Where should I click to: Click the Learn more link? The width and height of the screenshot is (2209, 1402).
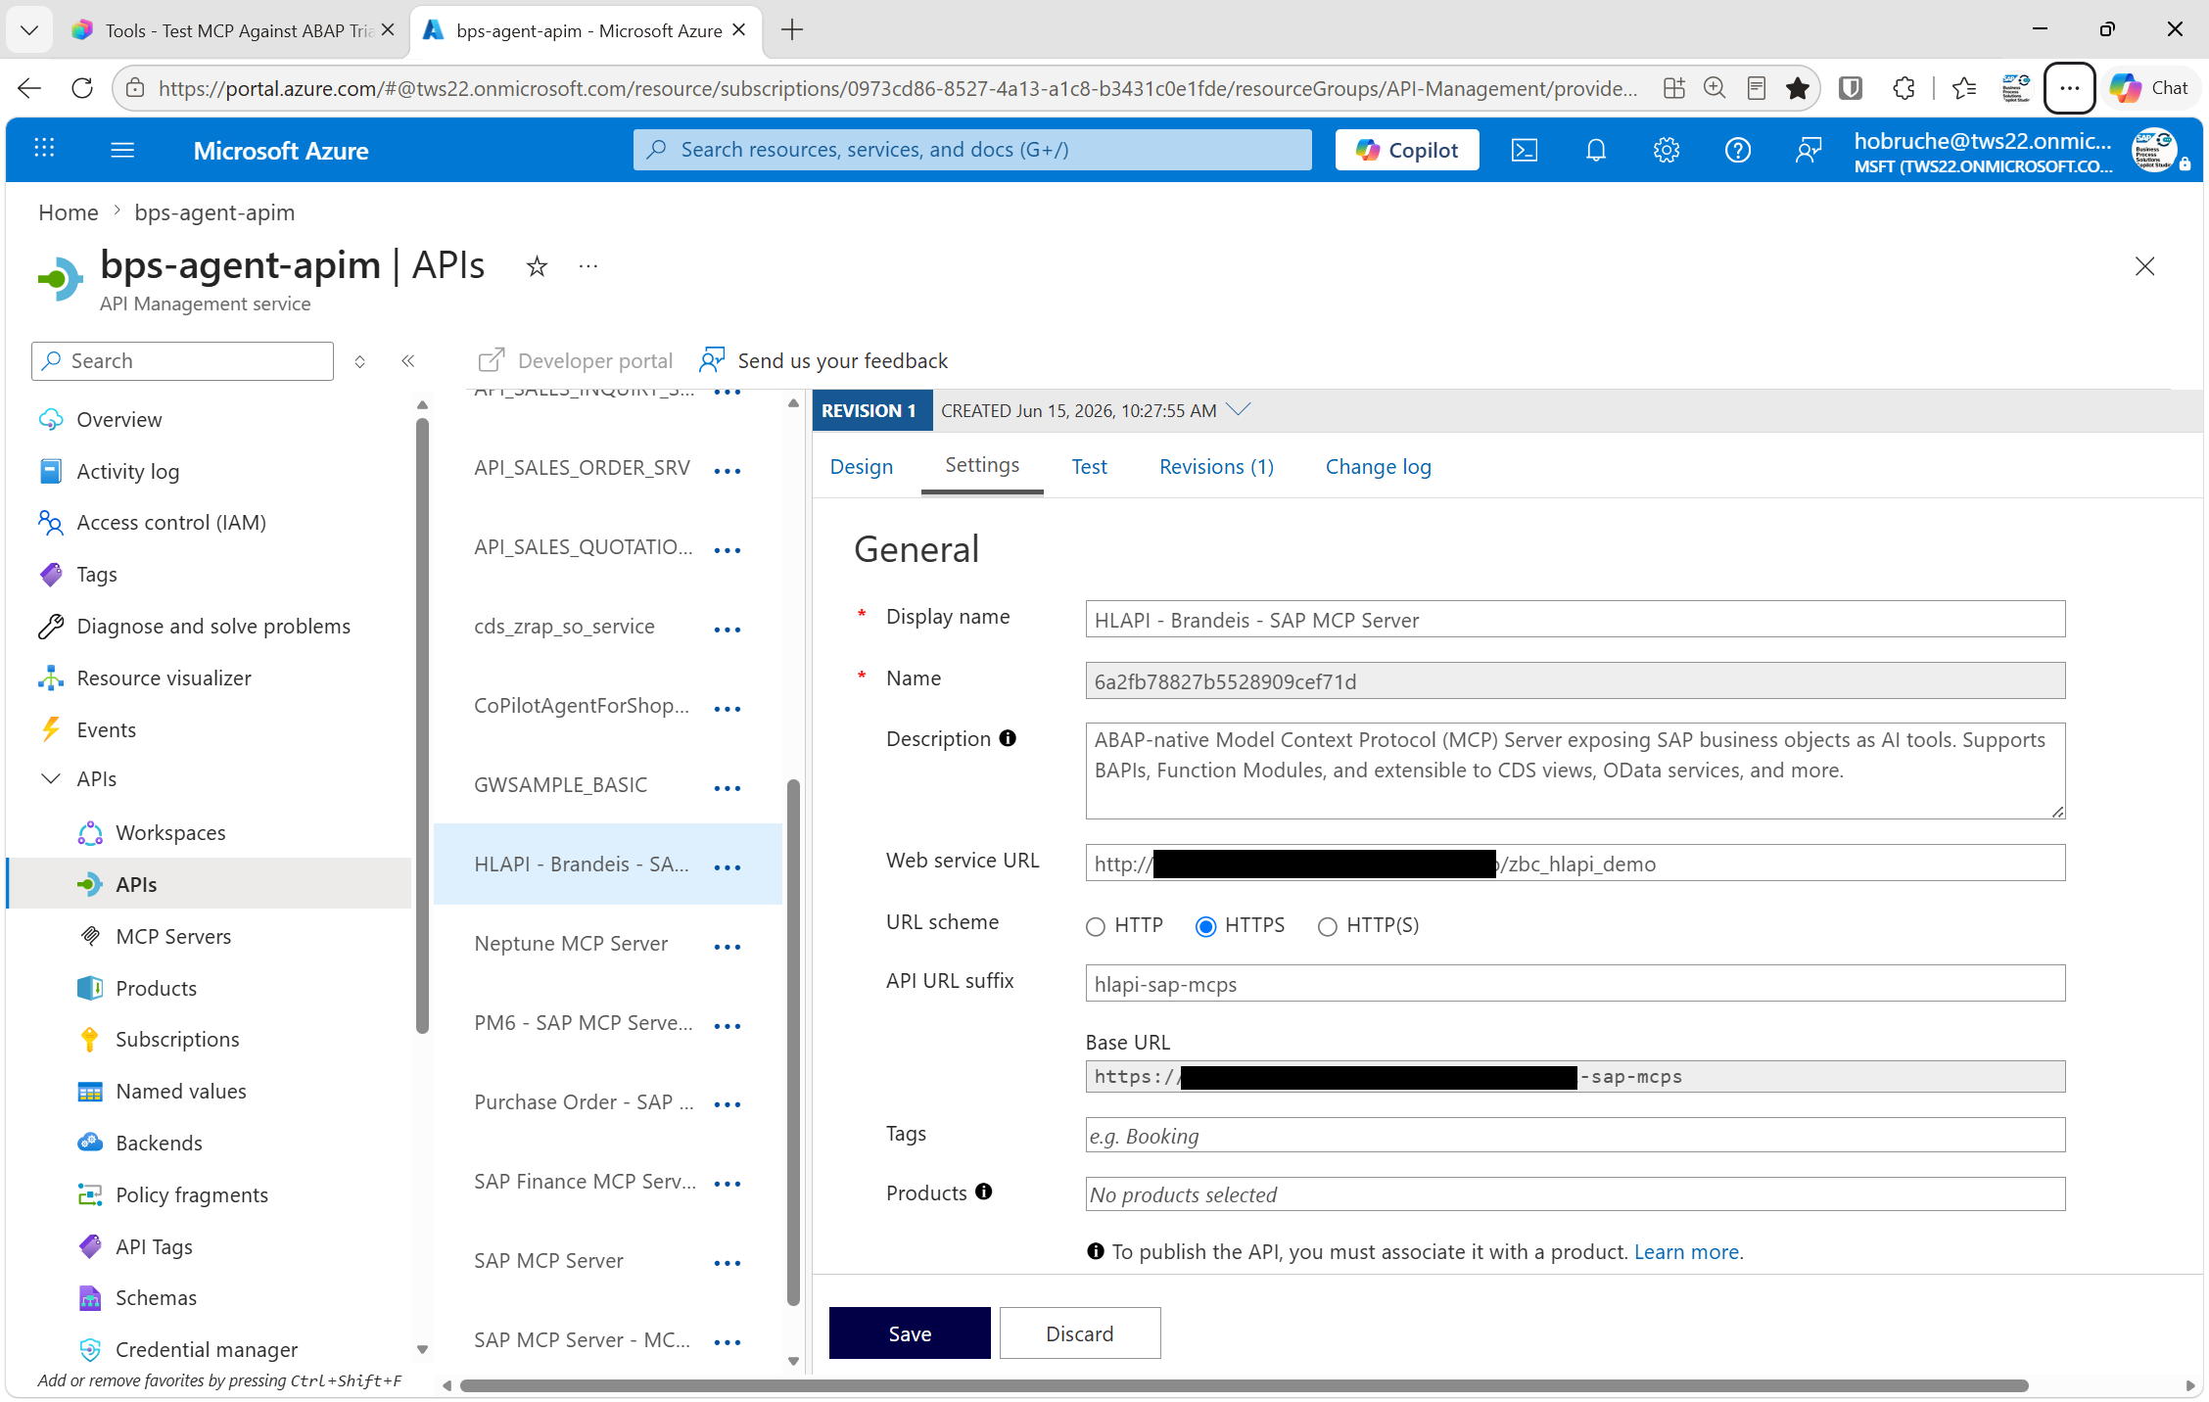1686,1251
